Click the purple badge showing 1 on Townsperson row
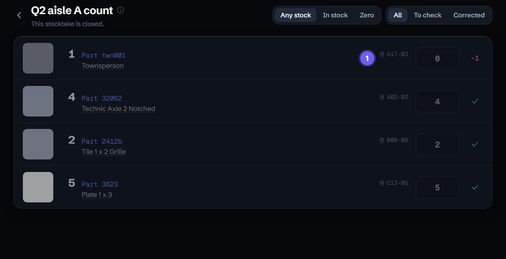 (367, 58)
